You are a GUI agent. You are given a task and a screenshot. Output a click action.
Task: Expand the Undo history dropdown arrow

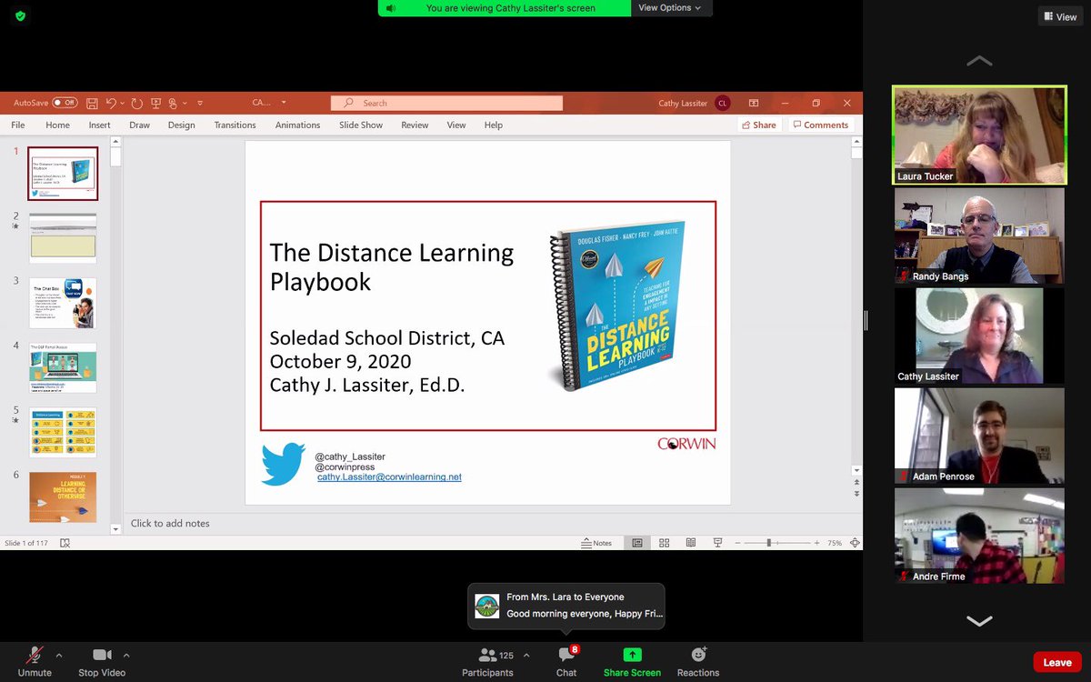(122, 103)
